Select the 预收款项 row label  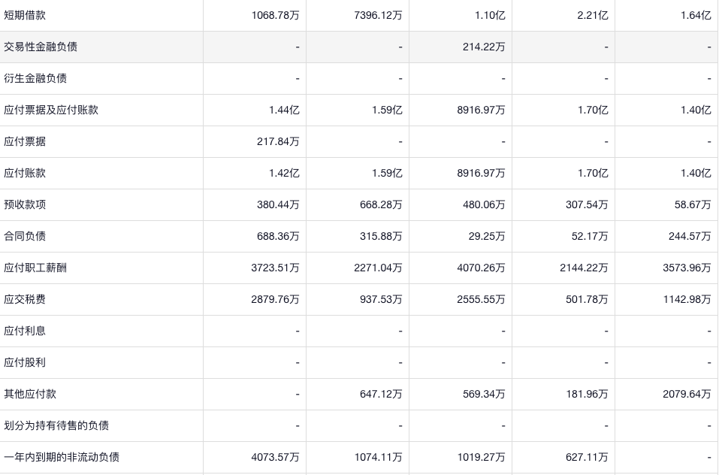coord(25,204)
